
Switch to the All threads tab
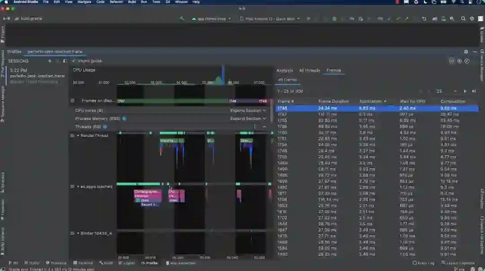tap(309, 71)
